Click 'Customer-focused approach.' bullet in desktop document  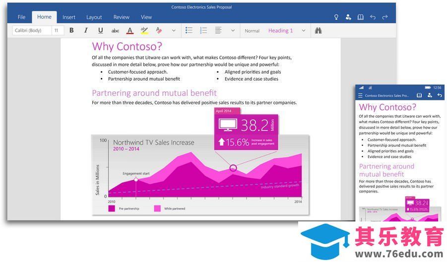[138, 72]
